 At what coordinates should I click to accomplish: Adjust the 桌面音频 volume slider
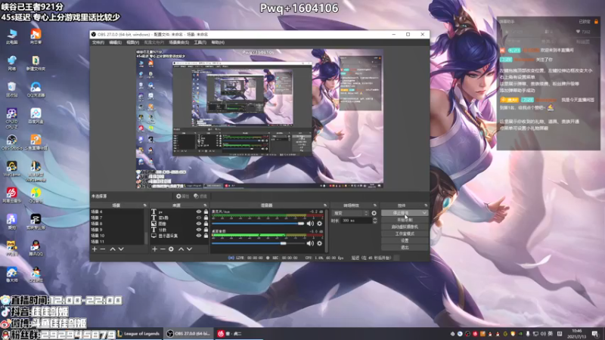point(258,243)
